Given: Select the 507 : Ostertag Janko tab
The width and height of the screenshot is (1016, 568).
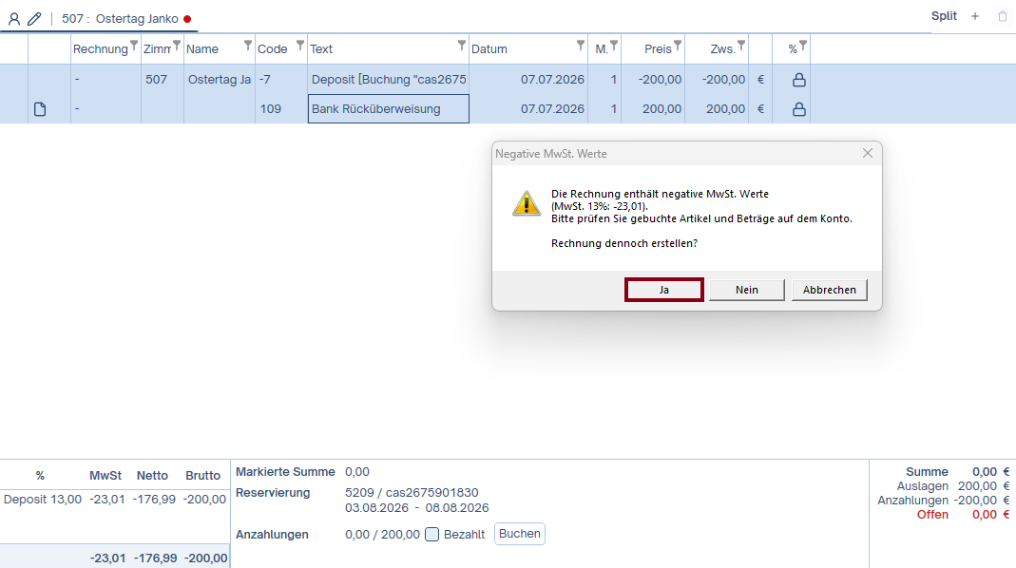Looking at the screenshot, I should coord(120,19).
